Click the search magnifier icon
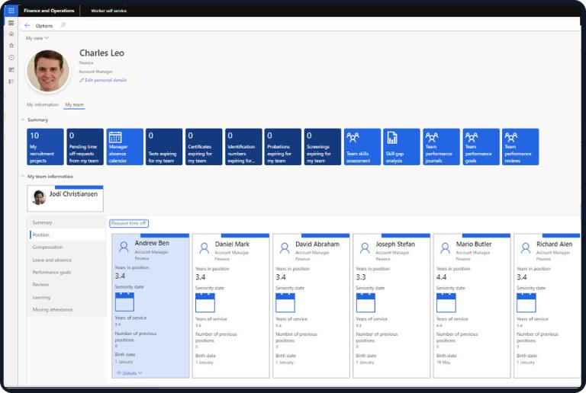The image size is (586, 393). (x=63, y=25)
